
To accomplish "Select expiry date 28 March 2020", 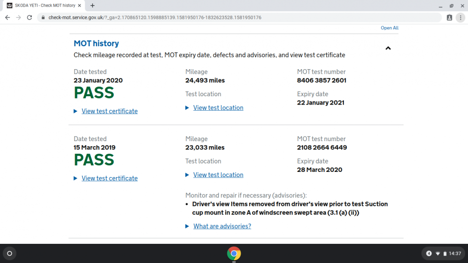I will click(319, 170).
